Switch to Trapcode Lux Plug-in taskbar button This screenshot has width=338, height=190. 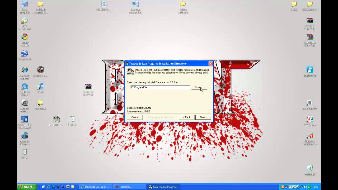click(x=164, y=187)
